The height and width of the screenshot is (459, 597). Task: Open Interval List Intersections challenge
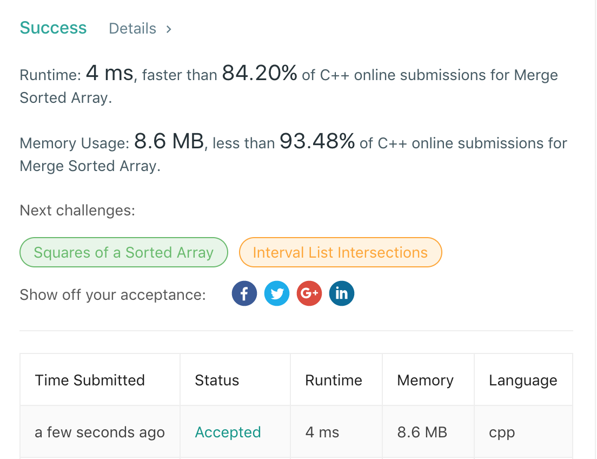(340, 252)
